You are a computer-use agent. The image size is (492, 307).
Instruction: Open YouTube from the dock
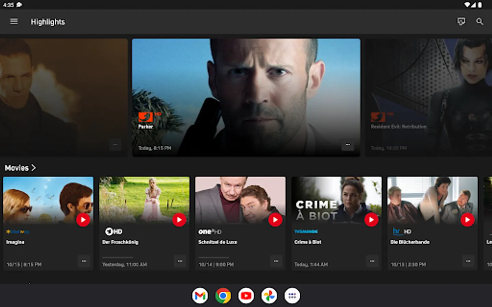[246, 296]
